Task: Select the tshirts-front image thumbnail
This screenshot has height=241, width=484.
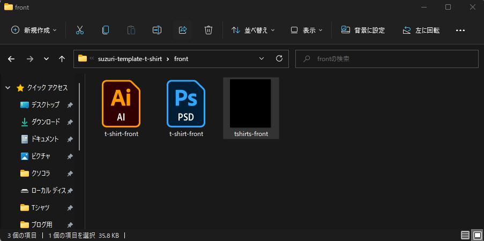Action: [x=250, y=108]
